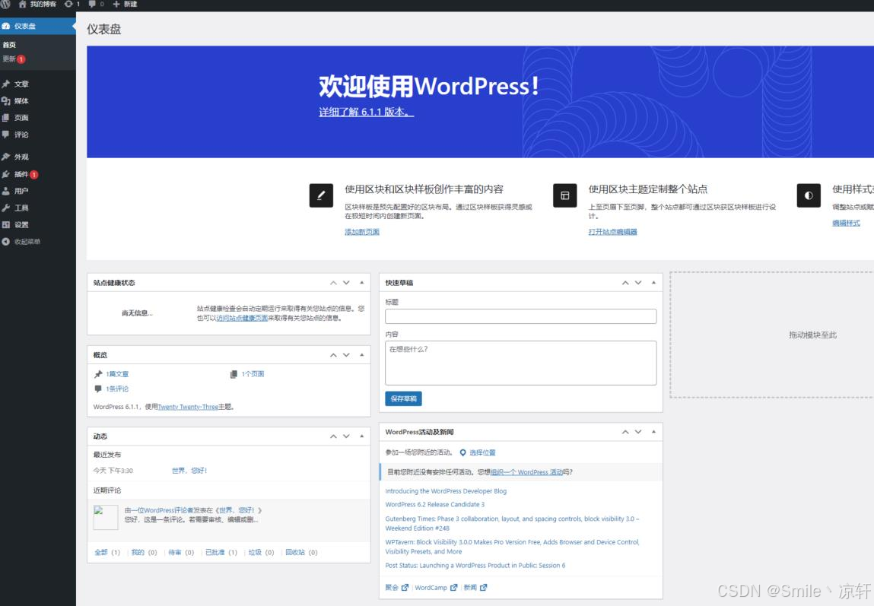Screen dimensions: 874x606
Task: Move the 快速草稿 panel down
Action: [x=638, y=283]
